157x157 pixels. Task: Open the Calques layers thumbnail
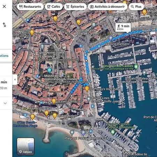pos(25,146)
